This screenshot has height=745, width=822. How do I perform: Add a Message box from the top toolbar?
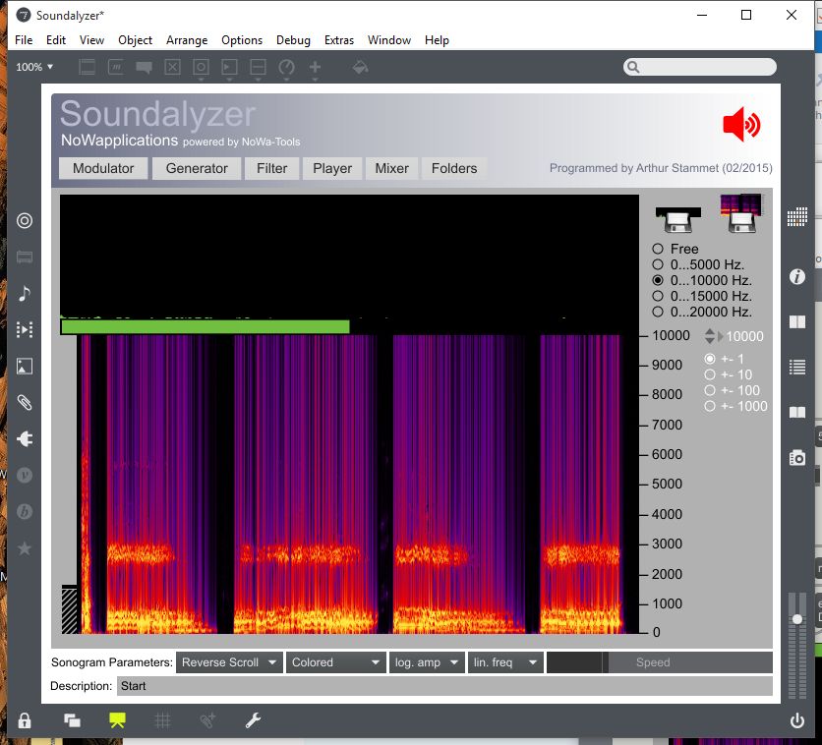click(115, 67)
